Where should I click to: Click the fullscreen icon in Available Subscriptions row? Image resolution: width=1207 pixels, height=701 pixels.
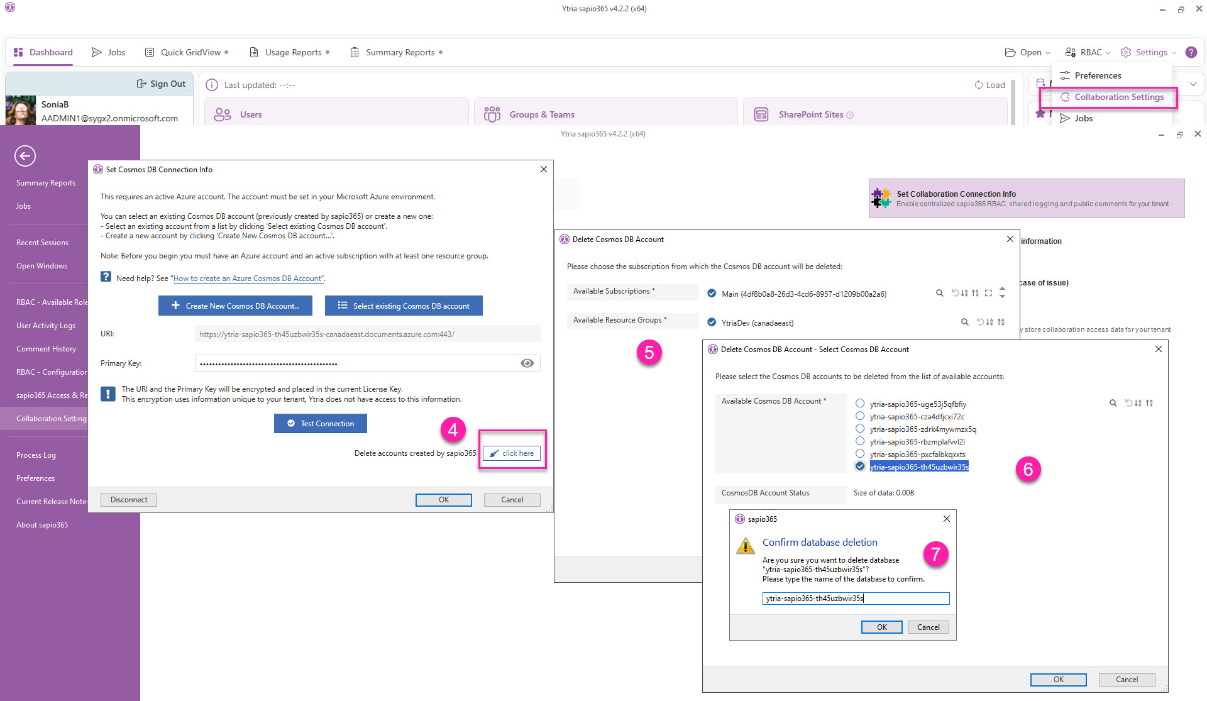(988, 294)
